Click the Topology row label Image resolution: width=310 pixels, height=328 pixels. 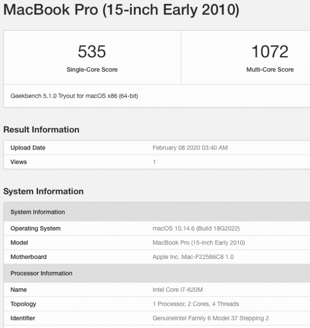[x=23, y=304]
